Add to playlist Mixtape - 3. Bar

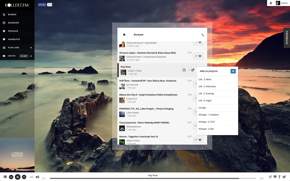point(217,129)
